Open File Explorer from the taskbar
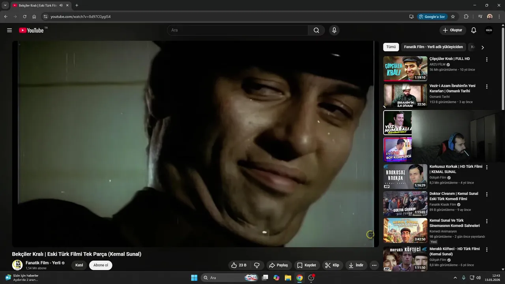The width and height of the screenshot is (505, 284). pos(288,278)
